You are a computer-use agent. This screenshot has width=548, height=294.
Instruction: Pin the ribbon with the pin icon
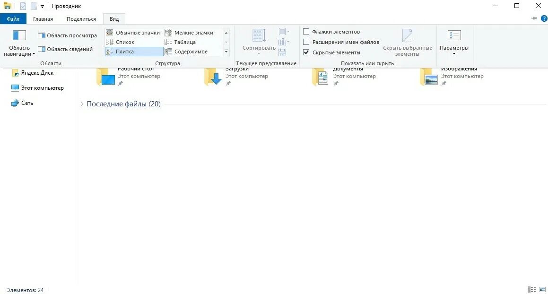click(x=534, y=18)
